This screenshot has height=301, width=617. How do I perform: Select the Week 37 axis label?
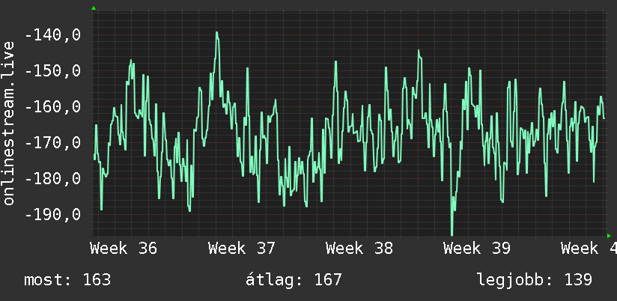click(242, 249)
